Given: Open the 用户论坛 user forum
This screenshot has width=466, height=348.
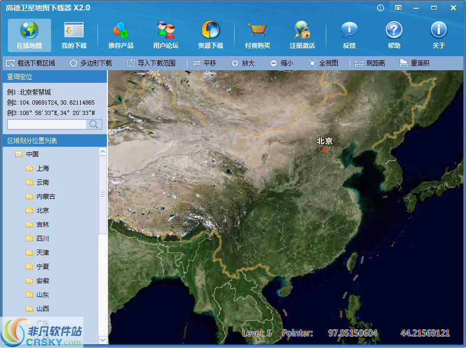Looking at the screenshot, I should point(166,35).
